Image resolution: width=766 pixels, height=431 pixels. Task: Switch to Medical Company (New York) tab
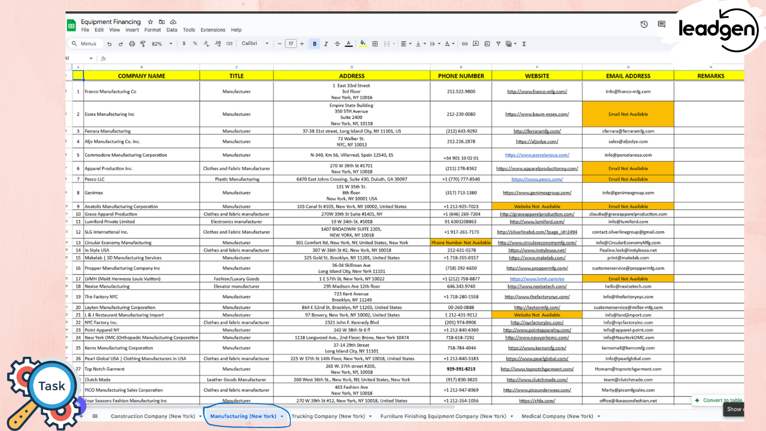pos(557,416)
